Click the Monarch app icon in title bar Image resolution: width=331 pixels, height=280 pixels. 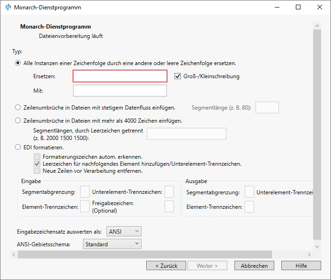[x=8, y=7]
